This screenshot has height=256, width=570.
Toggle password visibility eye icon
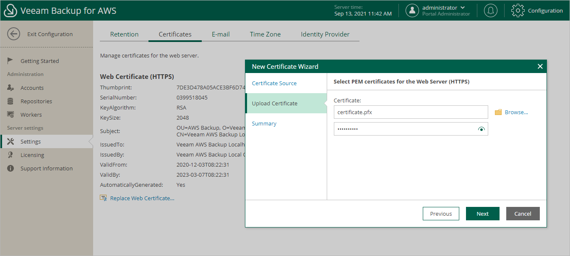click(481, 129)
